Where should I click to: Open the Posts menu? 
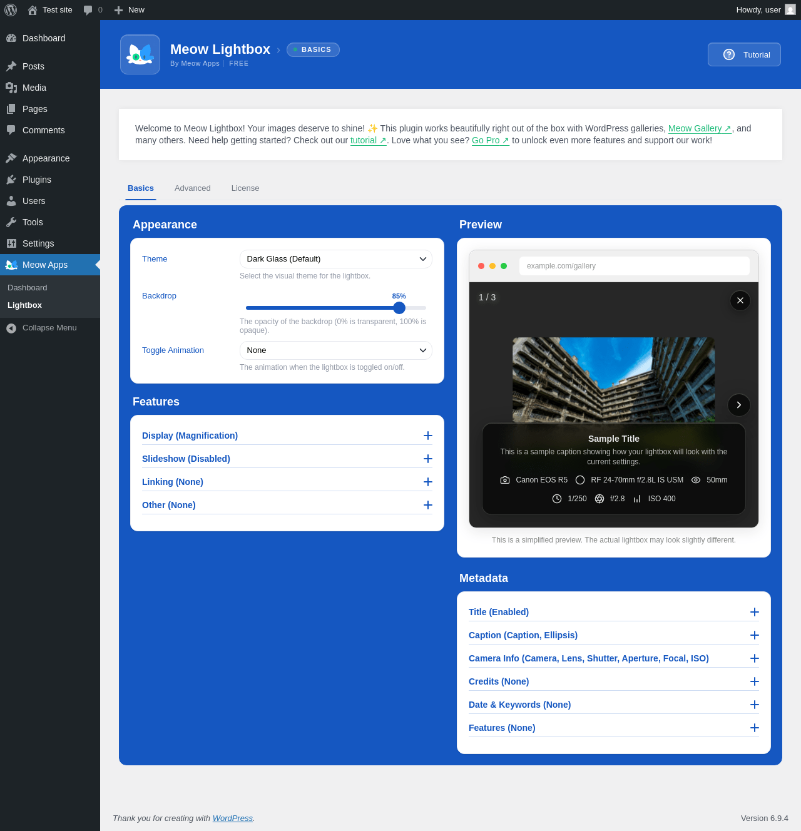pos(50,66)
